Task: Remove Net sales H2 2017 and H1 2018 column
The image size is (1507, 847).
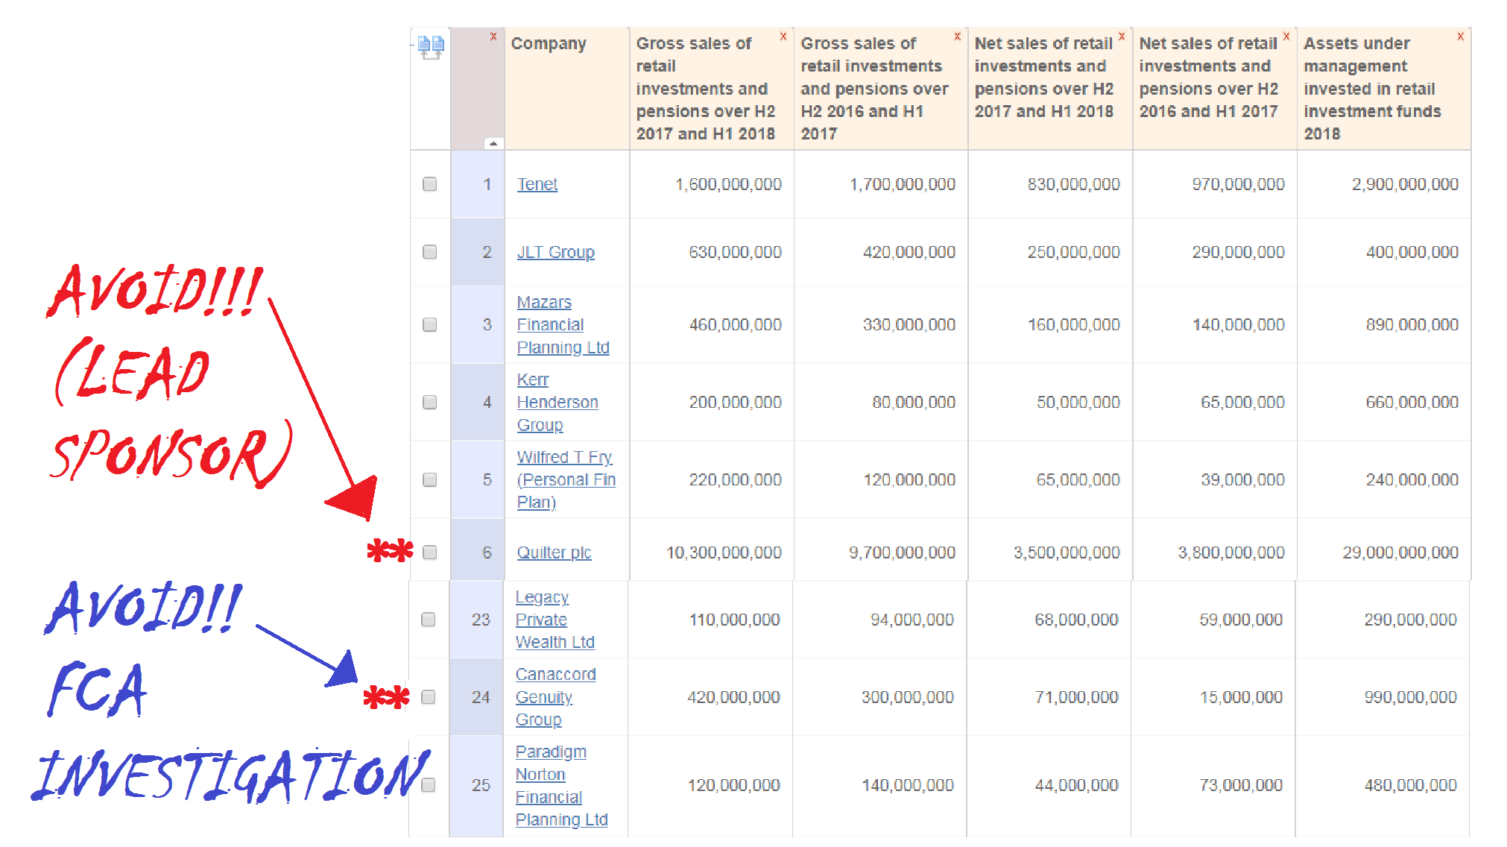Action: [x=1122, y=36]
